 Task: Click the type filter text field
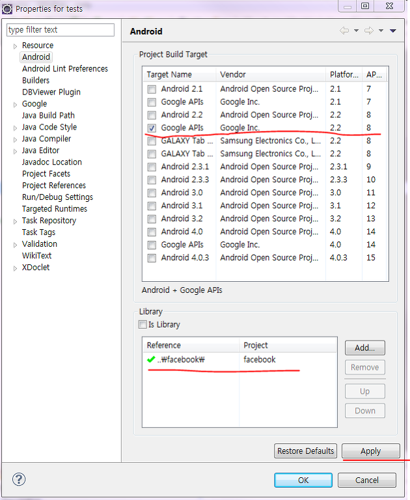[61, 30]
